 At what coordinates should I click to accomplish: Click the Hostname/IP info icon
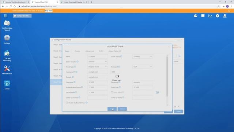(76, 72)
